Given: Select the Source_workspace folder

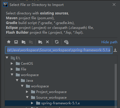Looking at the screenshot, I should click(x=51, y=98).
